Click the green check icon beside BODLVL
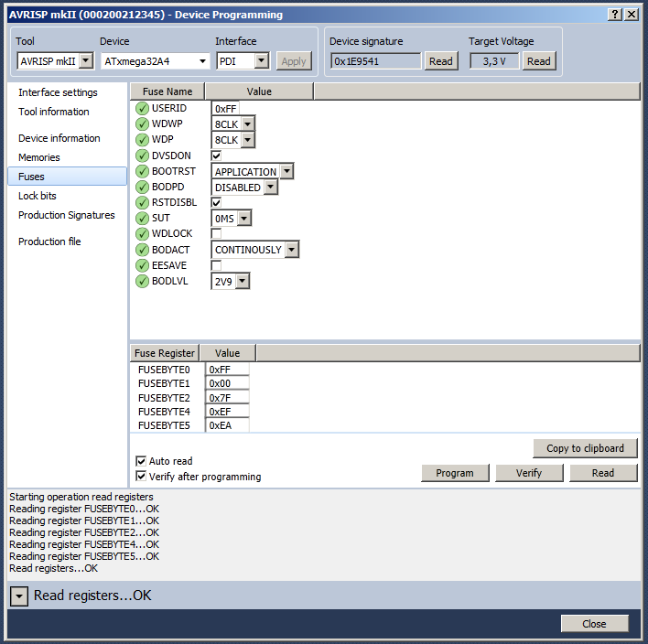This screenshot has height=644, width=648. click(142, 282)
